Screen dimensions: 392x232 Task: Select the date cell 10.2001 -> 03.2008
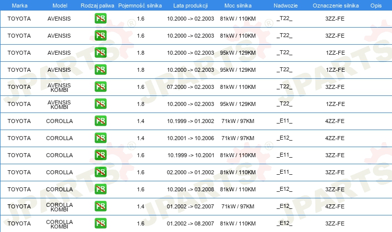coord(190,189)
